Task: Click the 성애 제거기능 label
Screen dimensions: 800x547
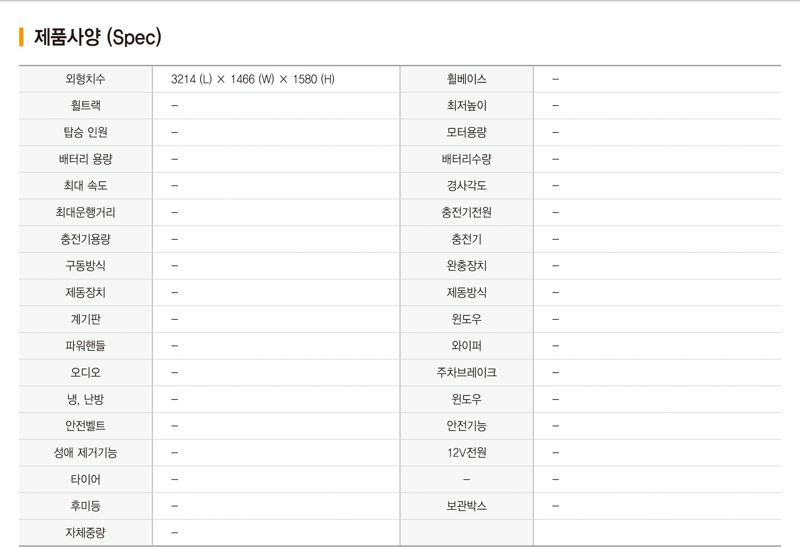Action: coord(85,453)
